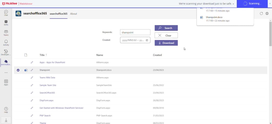Open Sample Team Site link
The height and width of the screenshot is (124, 272).
48,85
